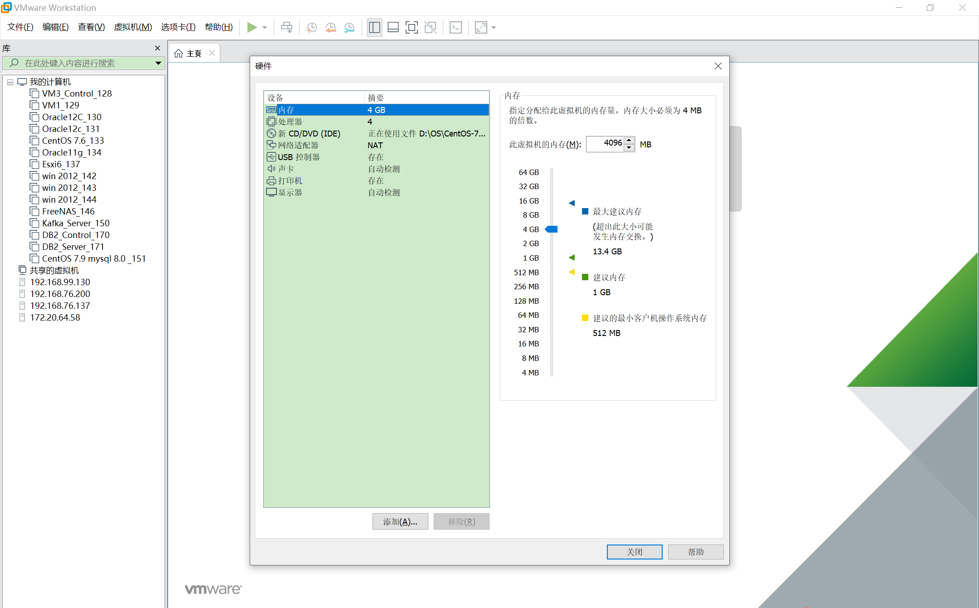
Task: Toggle the library sidebar view
Action: pyautogui.click(x=374, y=27)
